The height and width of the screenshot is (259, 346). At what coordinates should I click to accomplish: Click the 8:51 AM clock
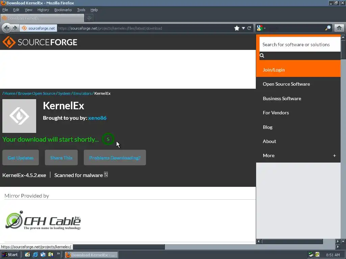coord(333,255)
